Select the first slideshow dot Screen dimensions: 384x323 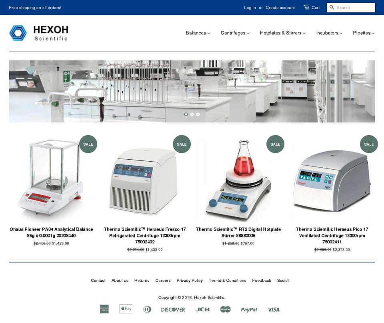(x=186, y=114)
